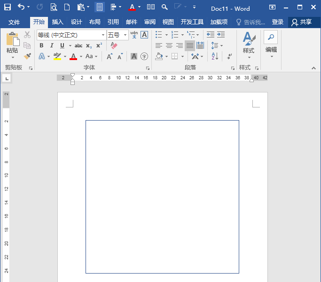321x282 pixels.
Task: Click the distributed alignment icon
Action: click(200, 46)
